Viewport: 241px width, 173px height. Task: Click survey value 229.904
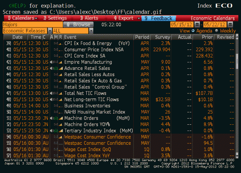[162, 49]
